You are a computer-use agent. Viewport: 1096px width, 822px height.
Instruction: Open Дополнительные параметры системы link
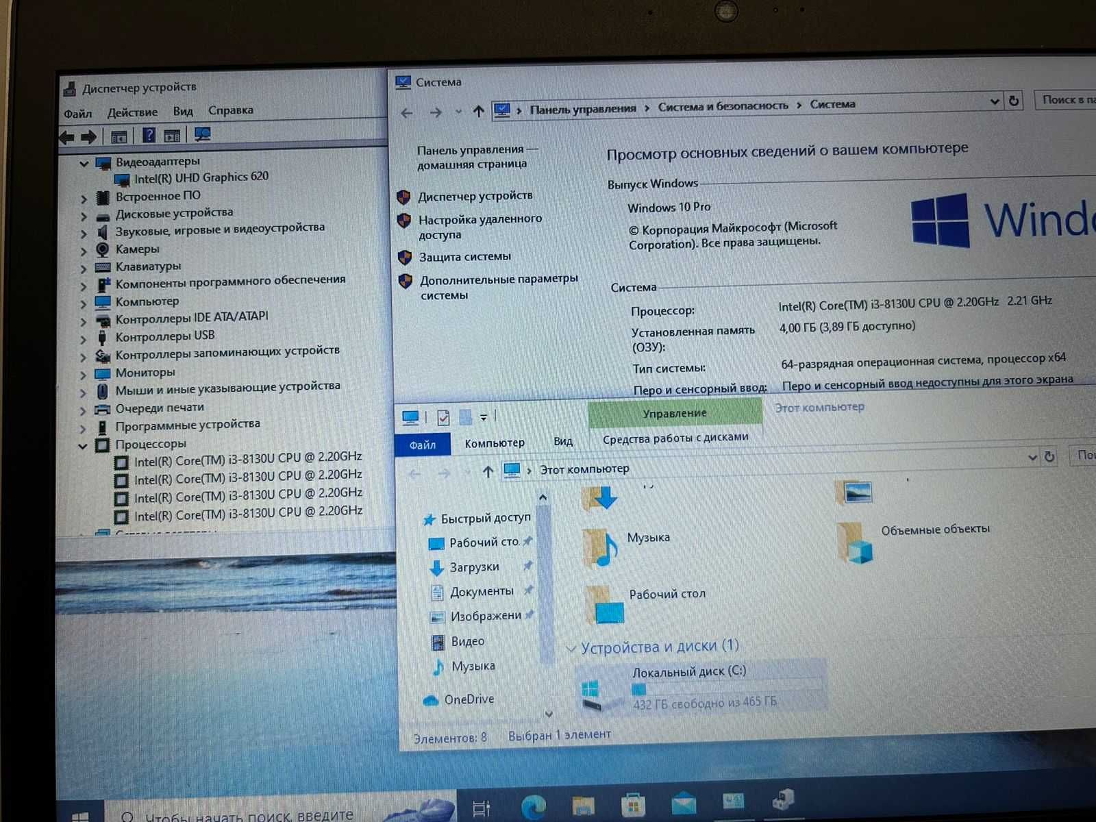click(x=499, y=287)
